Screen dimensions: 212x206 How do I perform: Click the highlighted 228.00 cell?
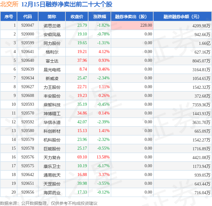coord(132,25)
